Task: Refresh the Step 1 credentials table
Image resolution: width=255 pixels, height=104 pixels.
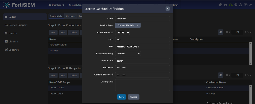Action: tap(221, 32)
